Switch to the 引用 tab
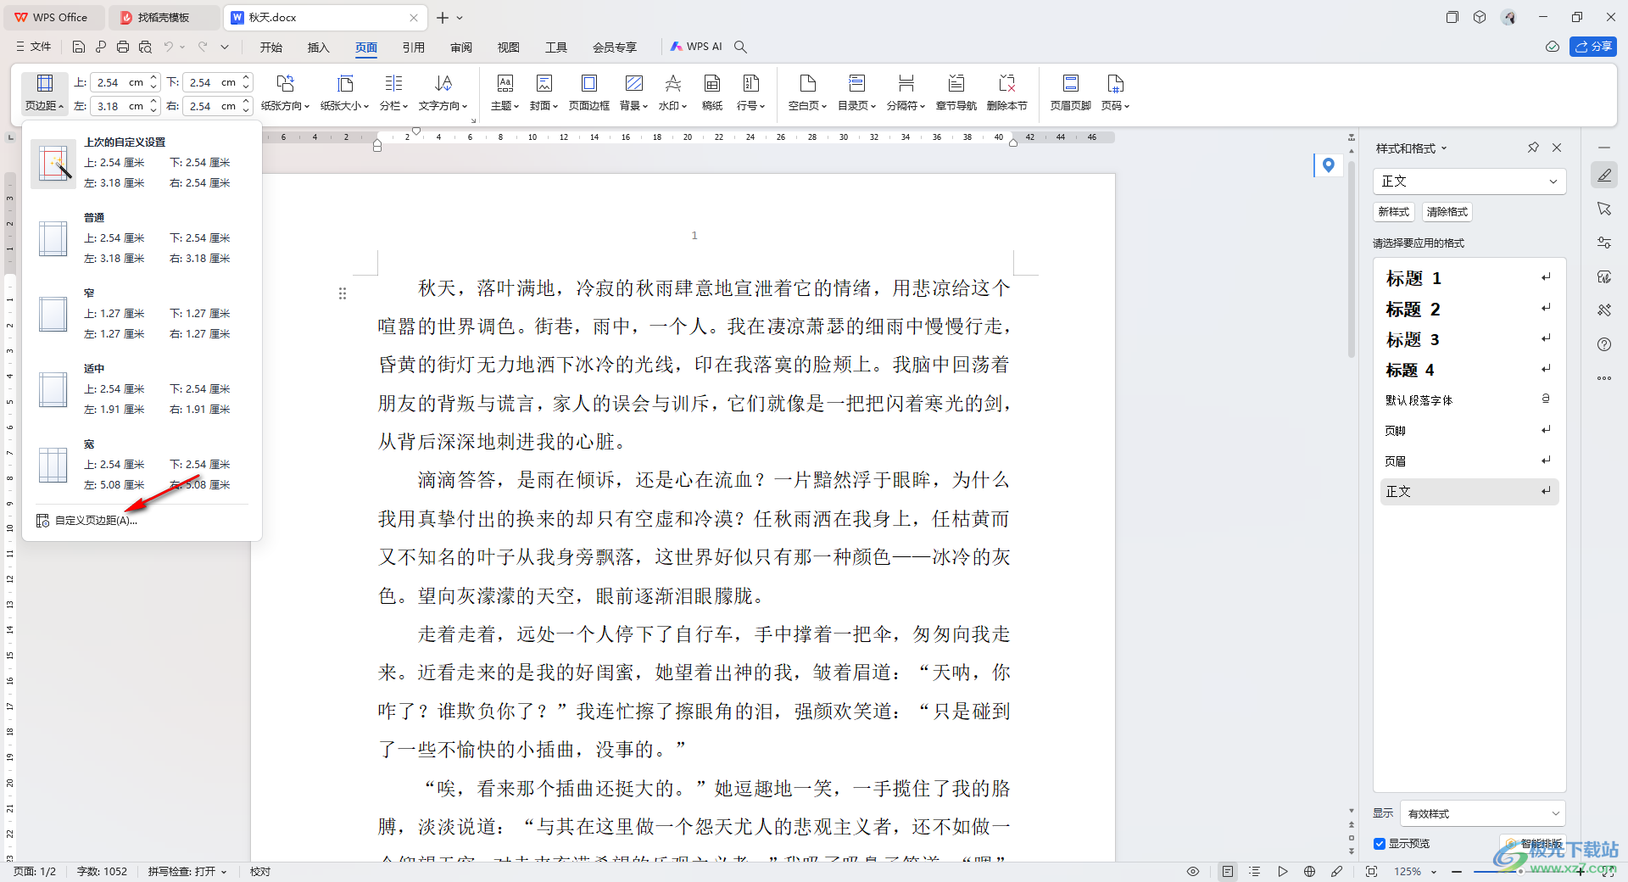The width and height of the screenshot is (1628, 882). (x=414, y=47)
